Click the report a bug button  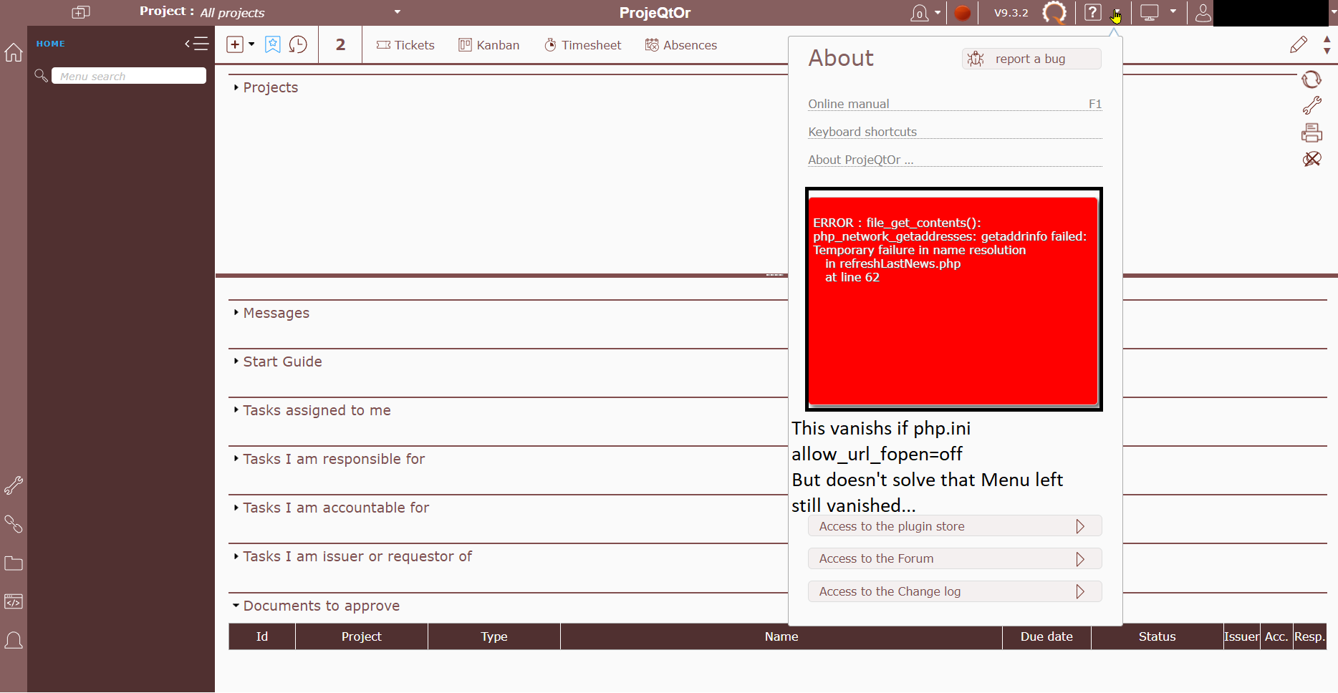(1030, 59)
